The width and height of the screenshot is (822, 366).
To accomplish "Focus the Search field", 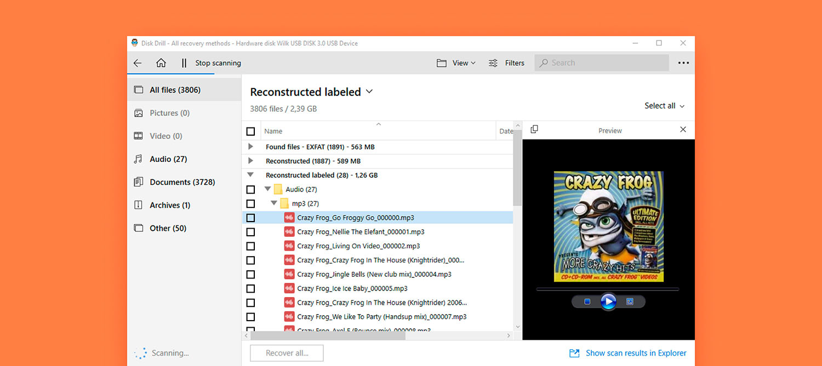I will tap(602, 63).
